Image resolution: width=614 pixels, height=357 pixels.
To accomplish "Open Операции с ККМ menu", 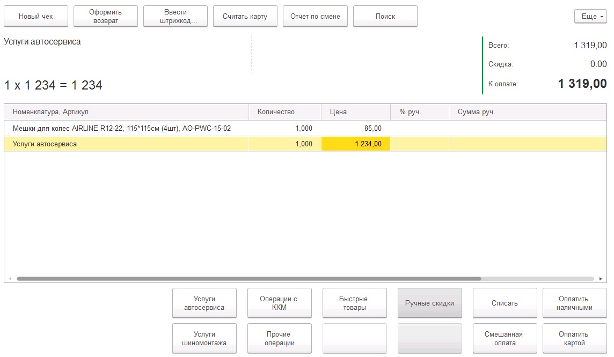I will (280, 303).
